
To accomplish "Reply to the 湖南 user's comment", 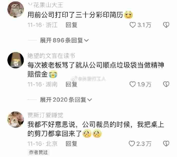I will [x=72, y=84].
